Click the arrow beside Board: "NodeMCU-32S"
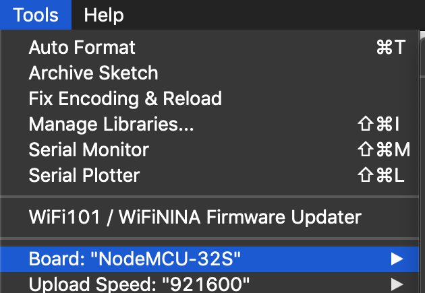The height and width of the screenshot is (293, 425). pyautogui.click(x=397, y=259)
